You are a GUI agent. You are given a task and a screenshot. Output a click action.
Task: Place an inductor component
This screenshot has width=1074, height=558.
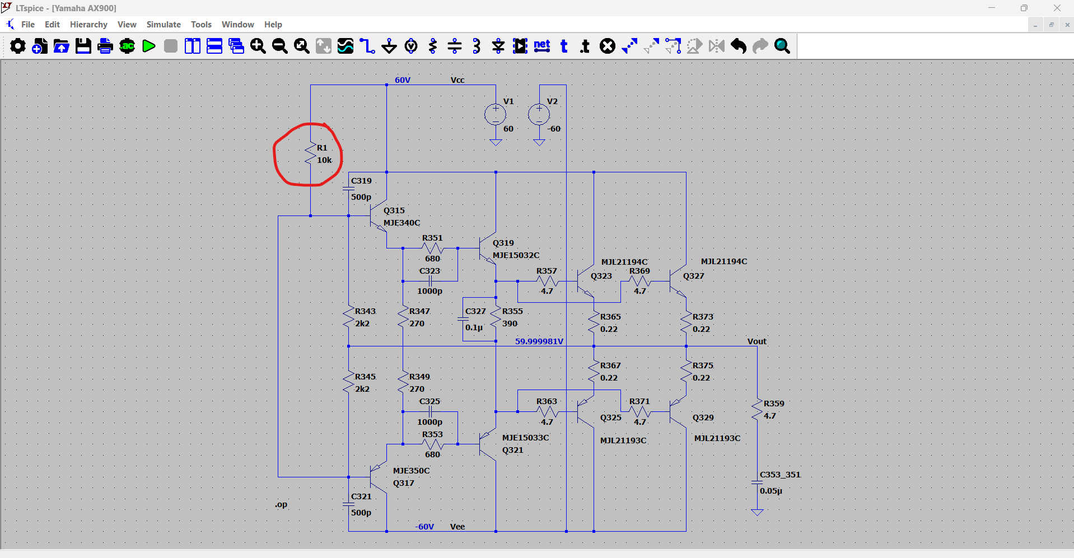point(477,46)
